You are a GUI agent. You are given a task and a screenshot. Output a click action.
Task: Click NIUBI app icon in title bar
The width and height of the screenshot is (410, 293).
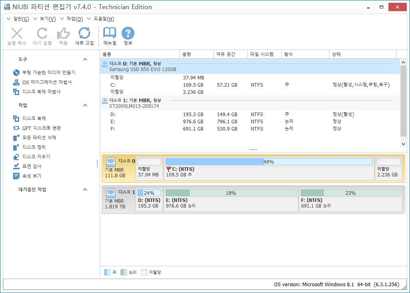pyautogui.click(x=7, y=7)
